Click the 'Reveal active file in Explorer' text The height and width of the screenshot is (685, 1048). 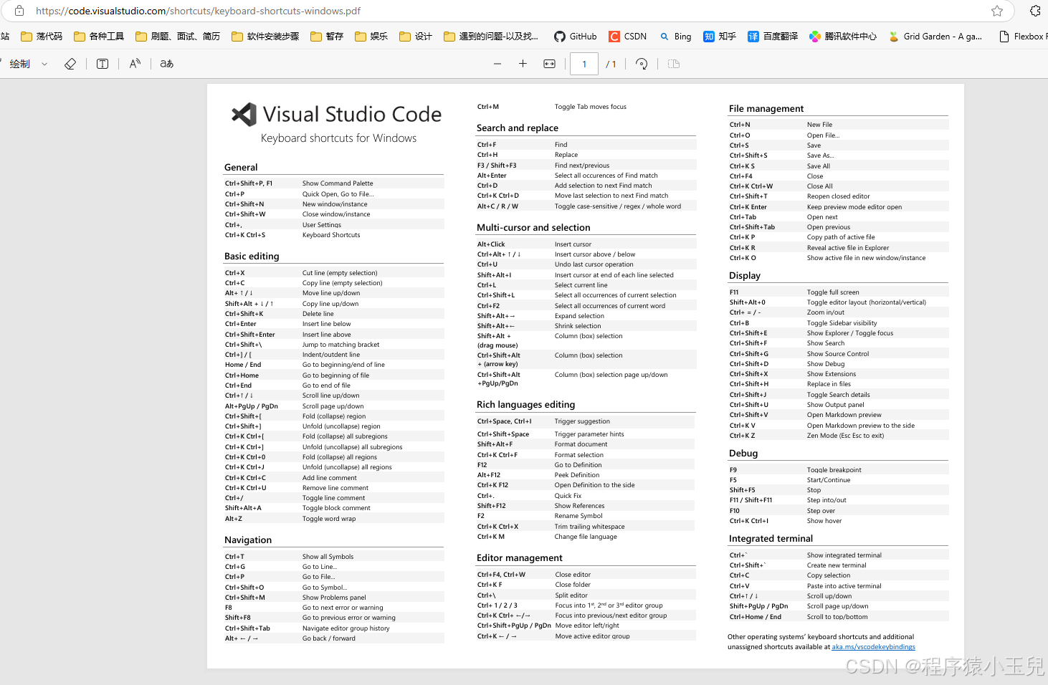point(847,248)
